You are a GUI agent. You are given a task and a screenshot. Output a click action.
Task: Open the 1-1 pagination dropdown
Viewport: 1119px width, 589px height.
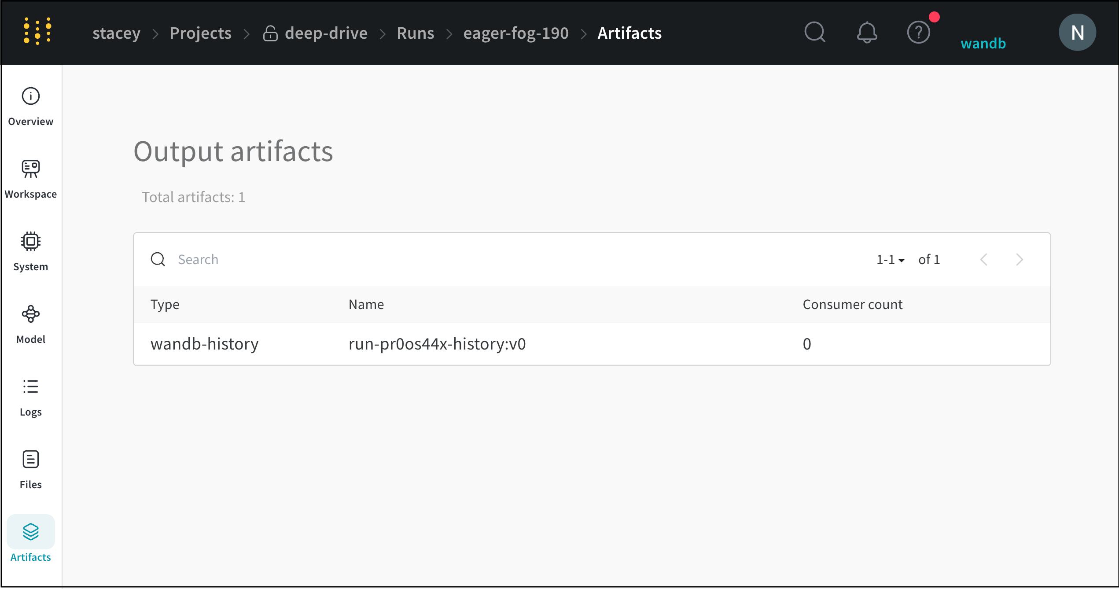click(x=890, y=260)
